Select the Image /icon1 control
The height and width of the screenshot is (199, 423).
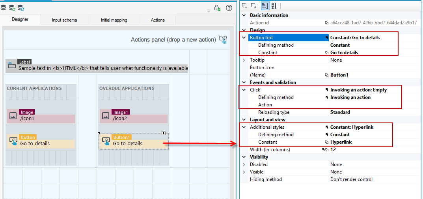coord(41,116)
